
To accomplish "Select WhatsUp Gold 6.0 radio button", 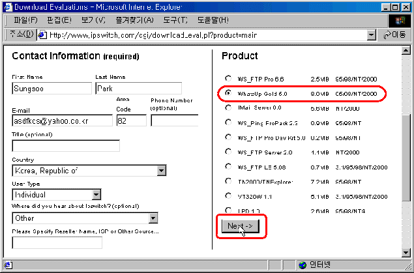I will 228,93.
